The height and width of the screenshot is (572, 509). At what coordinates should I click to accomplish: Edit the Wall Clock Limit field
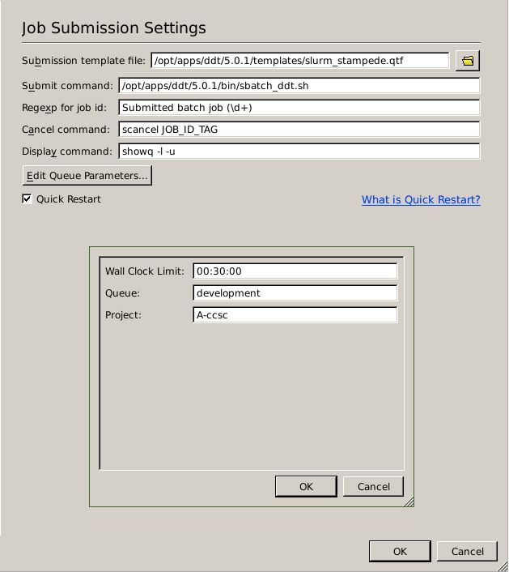point(295,271)
